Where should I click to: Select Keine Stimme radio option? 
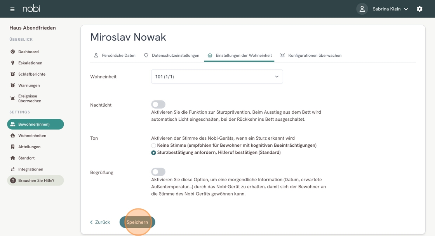[x=153, y=146]
